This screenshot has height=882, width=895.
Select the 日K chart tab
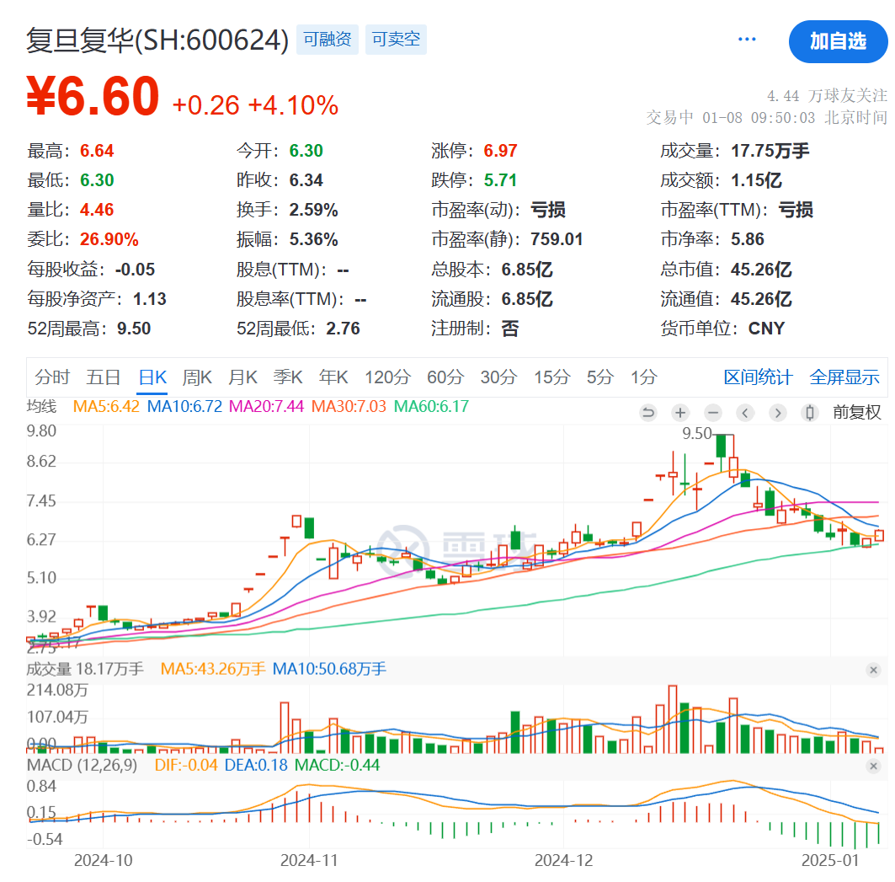(152, 377)
